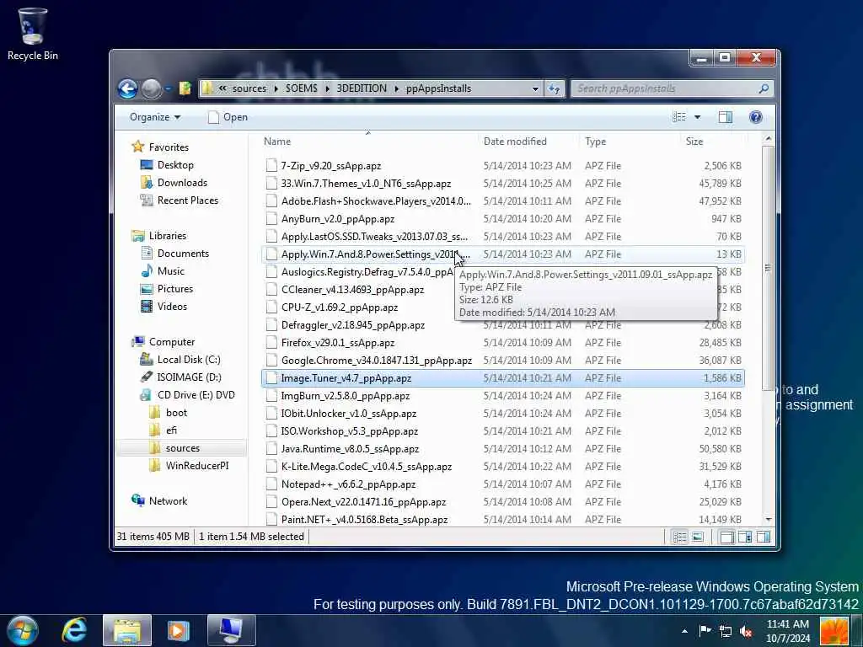Click the Open toolbar button
The width and height of the screenshot is (863, 647).
point(228,117)
